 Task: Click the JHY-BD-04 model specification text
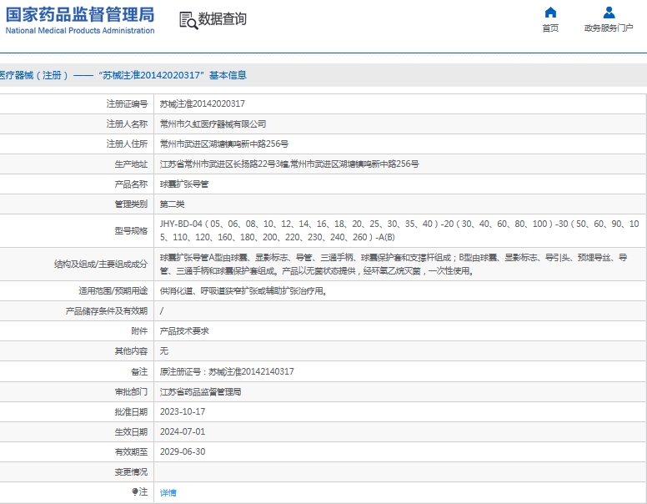tap(399, 230)
